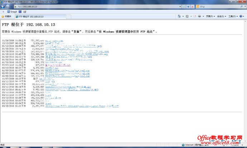Open a new blank tab
This screenshot has width=247, height=148.
[x=68, y=17]
